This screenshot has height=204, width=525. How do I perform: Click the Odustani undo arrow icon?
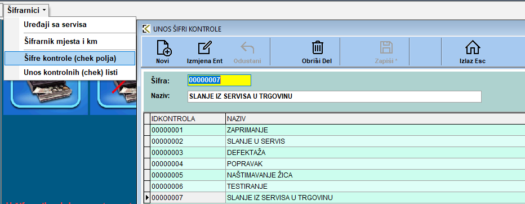pyautogui.click(x=247, y=48)
